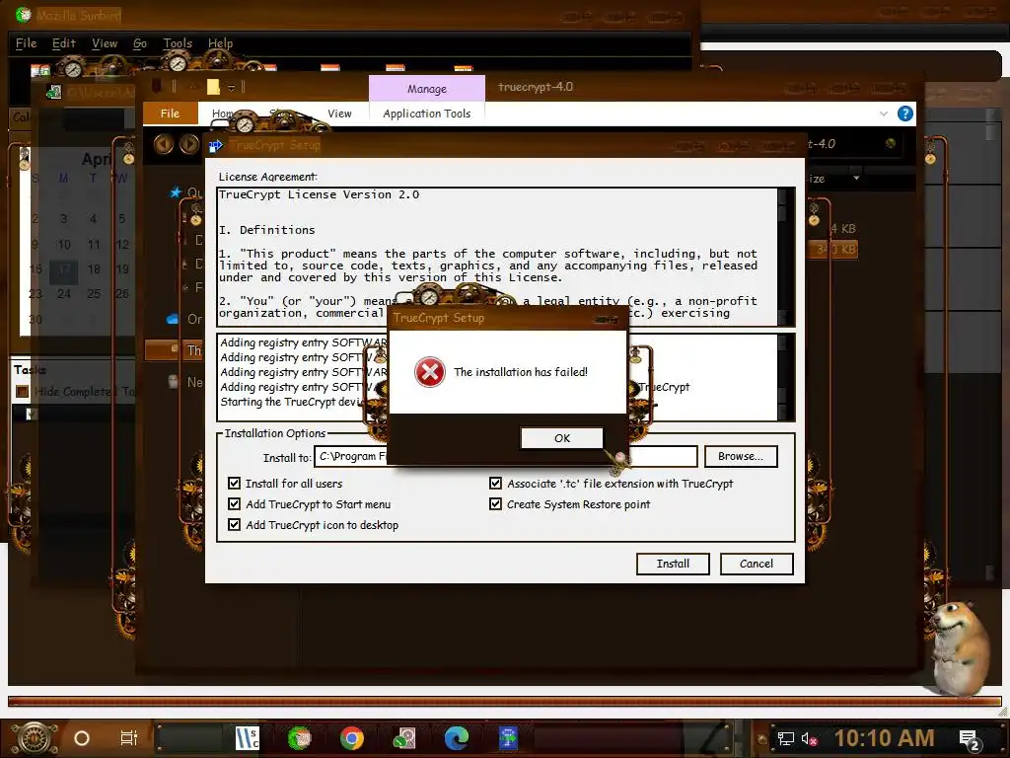Expand the Explorer ribbon chevron
This screenshot has height=758, width=1010.
883,114
